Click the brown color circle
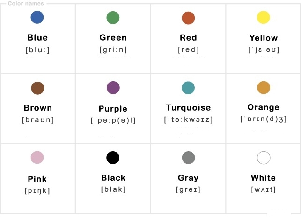This screenshot has height=217, width=301. pyautogui.click(x=37, y=88)
